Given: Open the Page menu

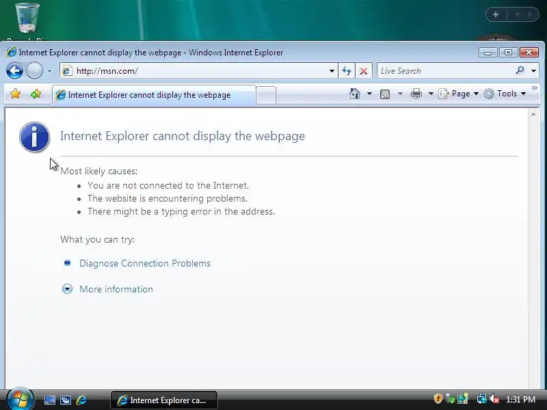Looking at the screenshot, I should (x=458, y=94).
